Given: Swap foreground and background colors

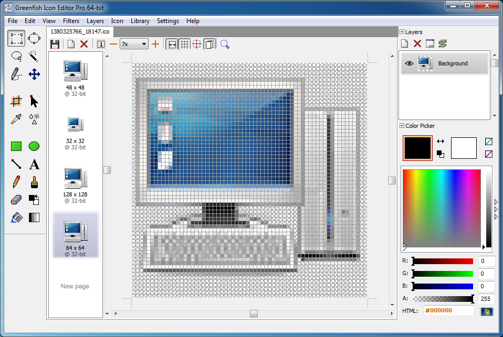Looking at the screenshot, I should [440, 142].
